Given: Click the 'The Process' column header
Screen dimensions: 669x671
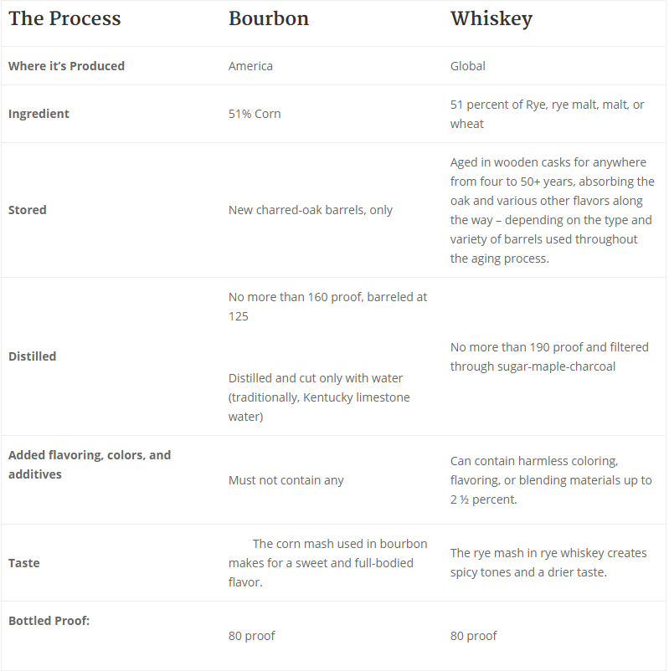Looking at the screenshot, I should [x=64, y=19].
